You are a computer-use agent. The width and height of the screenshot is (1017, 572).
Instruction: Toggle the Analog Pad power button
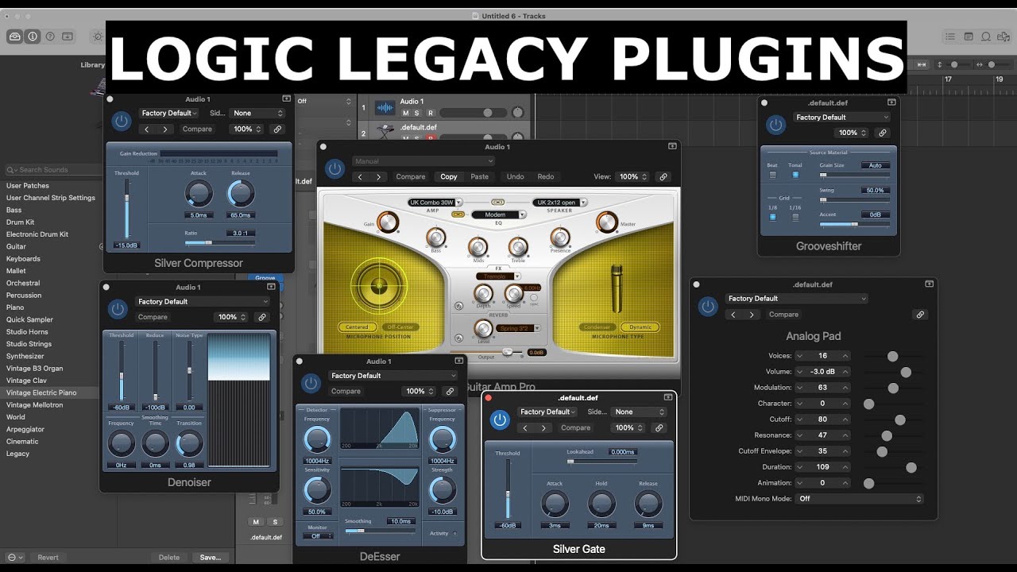(x=708, y=307)
